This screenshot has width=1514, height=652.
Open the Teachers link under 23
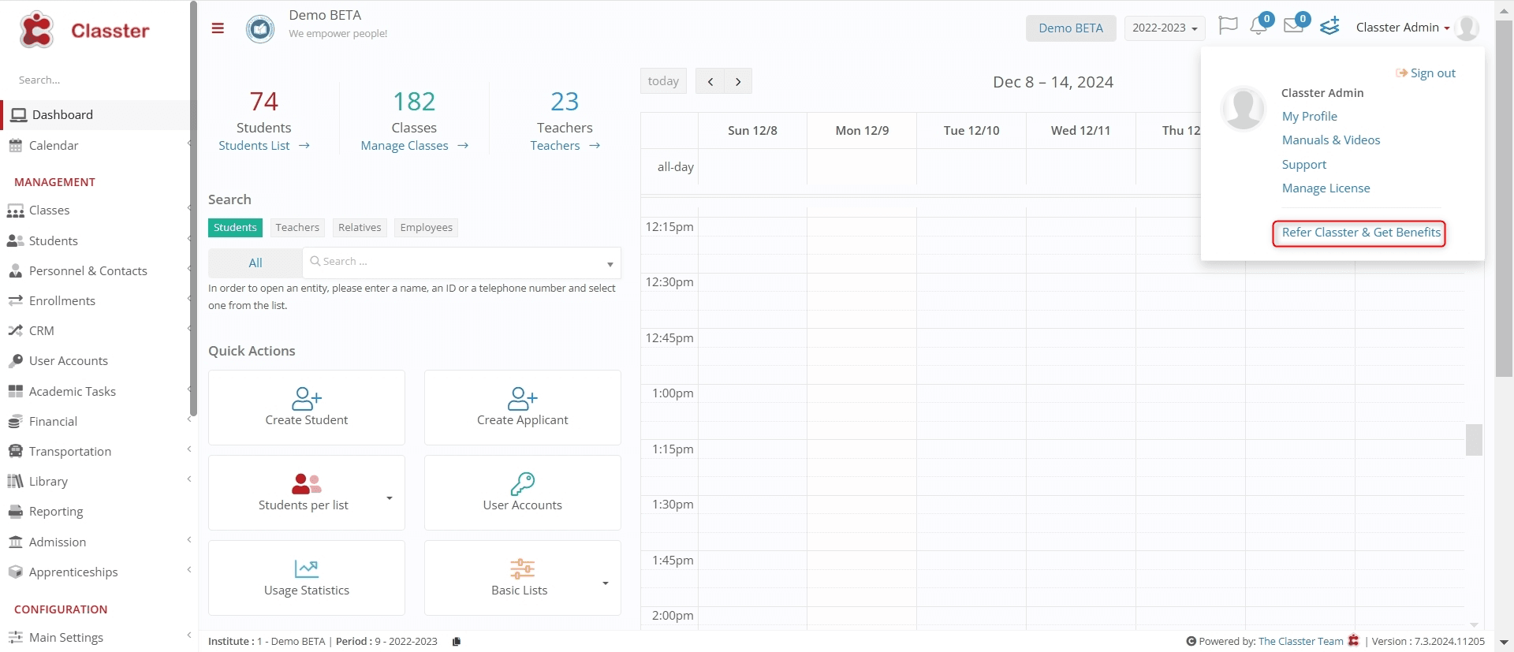565,146
